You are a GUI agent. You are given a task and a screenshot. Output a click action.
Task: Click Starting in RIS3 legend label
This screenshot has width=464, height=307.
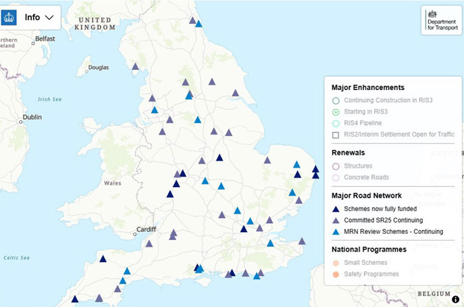[x=366, y=112]
